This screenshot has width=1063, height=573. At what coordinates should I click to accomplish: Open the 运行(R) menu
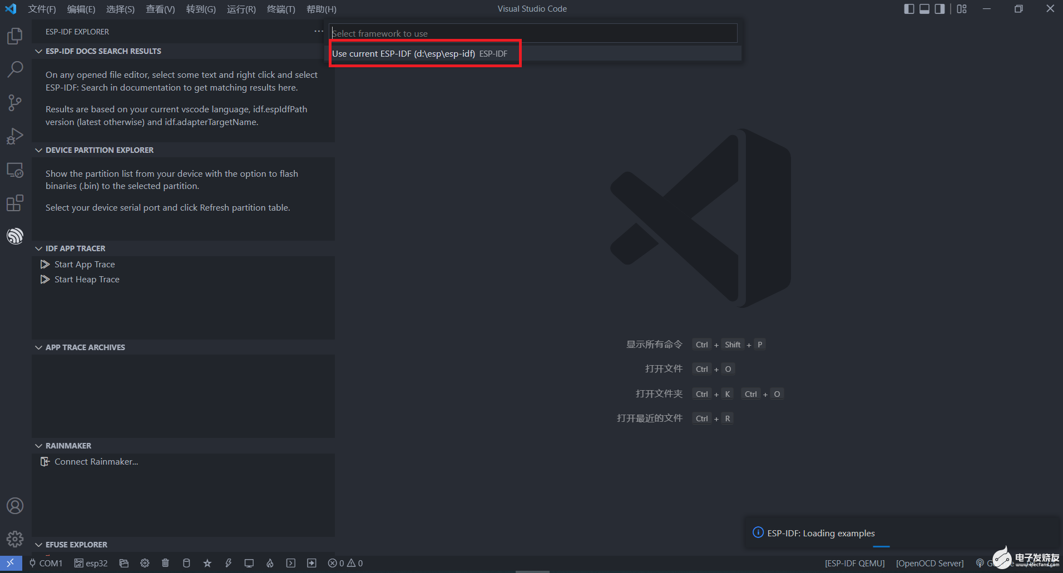tap(241, 9)
